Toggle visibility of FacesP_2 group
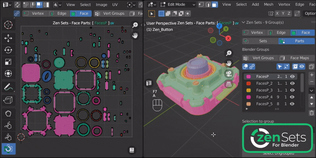Screen dimensions: 316x158 (292, 83)
